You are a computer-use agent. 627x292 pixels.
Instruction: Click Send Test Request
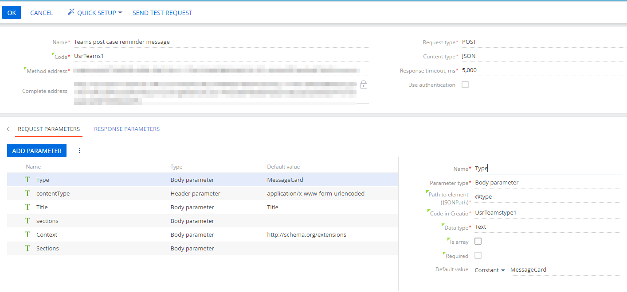click(162, 13)
